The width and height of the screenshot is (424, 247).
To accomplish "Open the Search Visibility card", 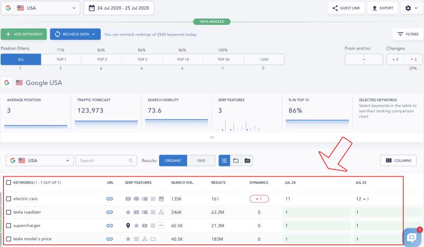I will pyautogui.click(x=176, y=112).
